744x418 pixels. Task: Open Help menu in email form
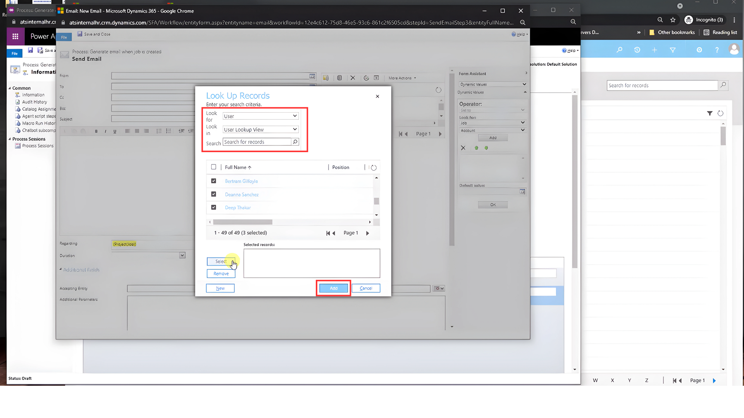[520, 34]
